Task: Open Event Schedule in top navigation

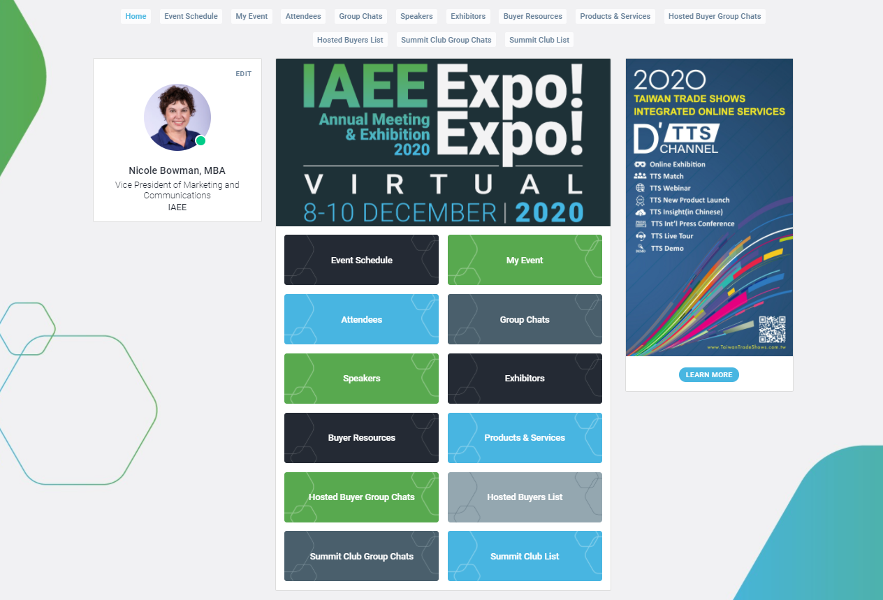Action: coord(191,16)
